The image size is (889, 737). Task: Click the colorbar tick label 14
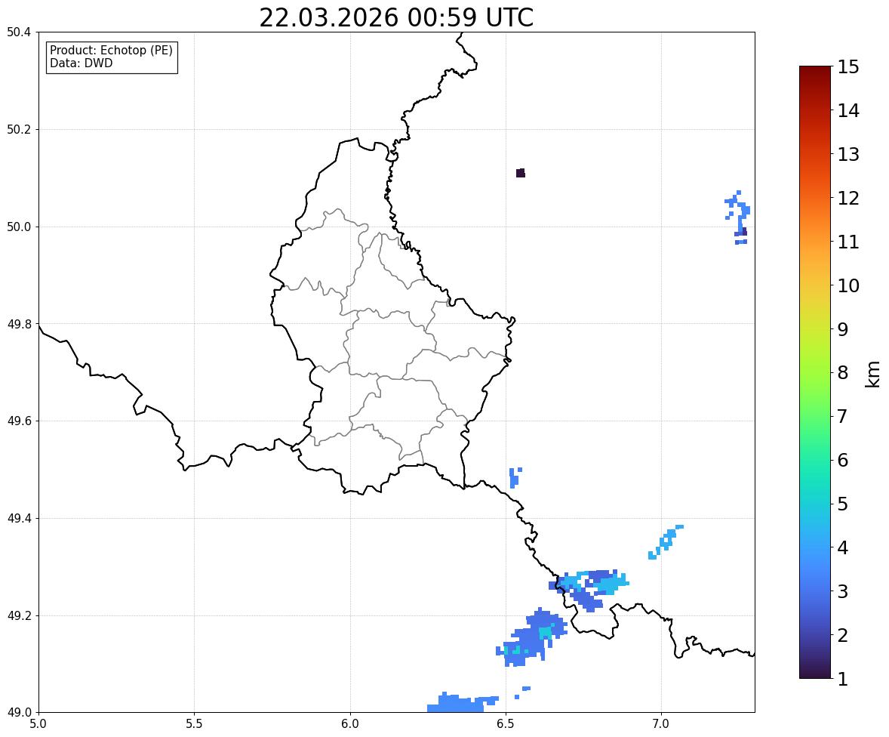(x=848, y=110)
